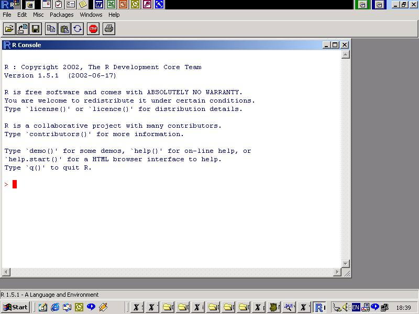This screenshot has height=314, width=419.
Task: Stop the current computation with the STOP icon
Action: (x=93, y=29)
